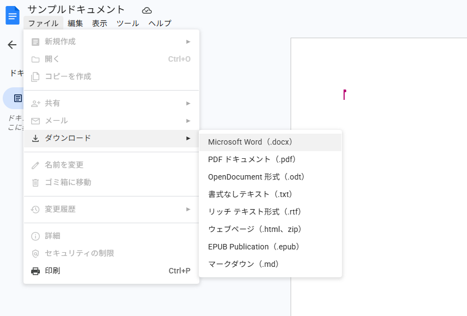Click the download icon beside ダウンロード
467x316 pixels.
click(36, 138)
